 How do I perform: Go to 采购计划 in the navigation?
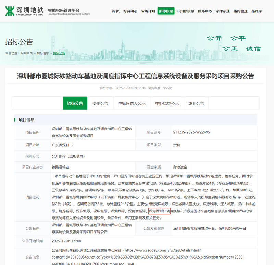click(x=148, y=11)
